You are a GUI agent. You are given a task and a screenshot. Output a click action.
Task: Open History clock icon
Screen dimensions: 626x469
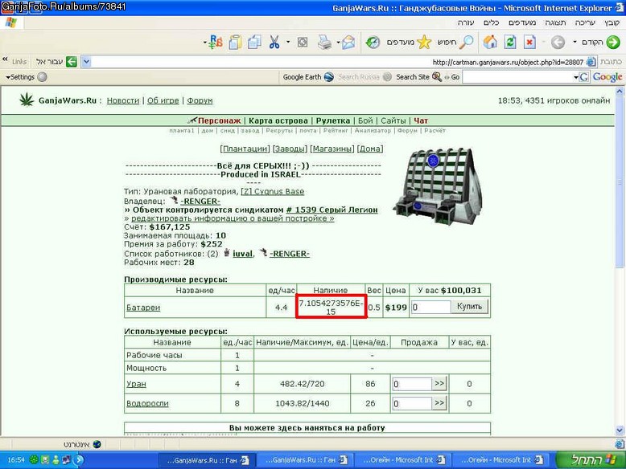[x=373, y=43]
